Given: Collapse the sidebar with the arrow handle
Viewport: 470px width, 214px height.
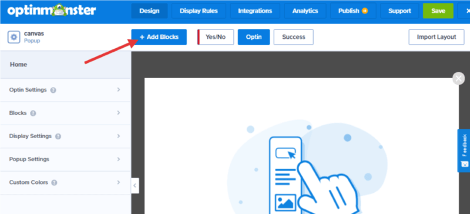Looking at the screenshot, I should point(135,186).
